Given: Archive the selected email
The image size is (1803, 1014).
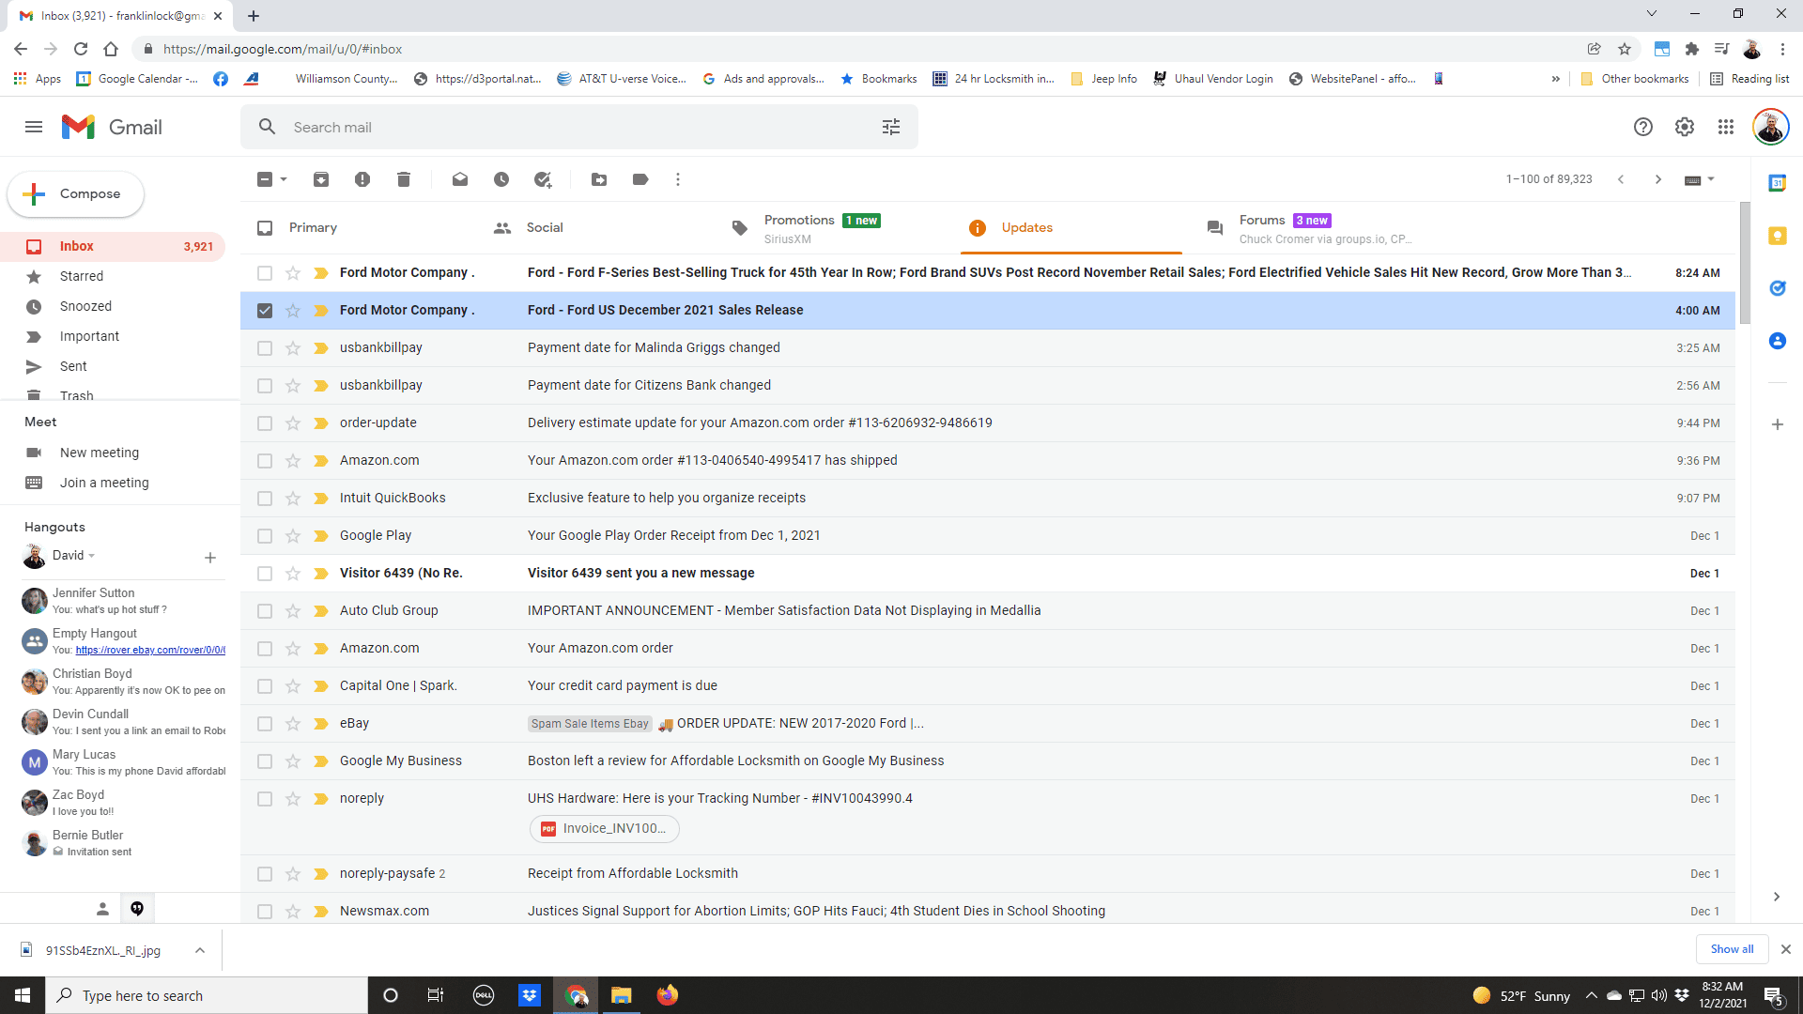Looking at the screenshot, I should coord(321,179).
